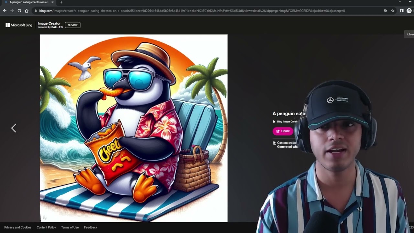
Task: Open the browser side panel icon
Action: 402,11
